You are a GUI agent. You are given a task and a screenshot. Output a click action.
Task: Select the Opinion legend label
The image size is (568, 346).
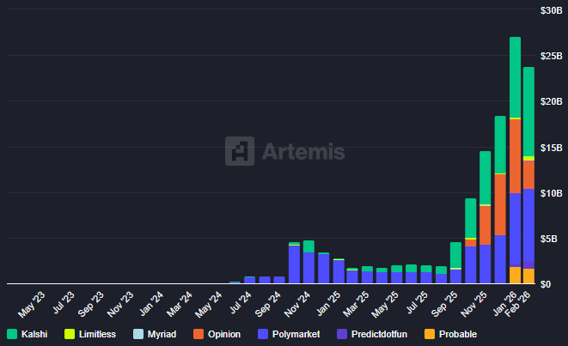[x=224, y=334]
